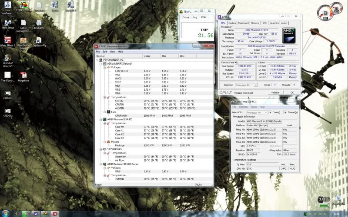Click the green taskbar application button
The image size is (348, 217).
click(26, 214)
